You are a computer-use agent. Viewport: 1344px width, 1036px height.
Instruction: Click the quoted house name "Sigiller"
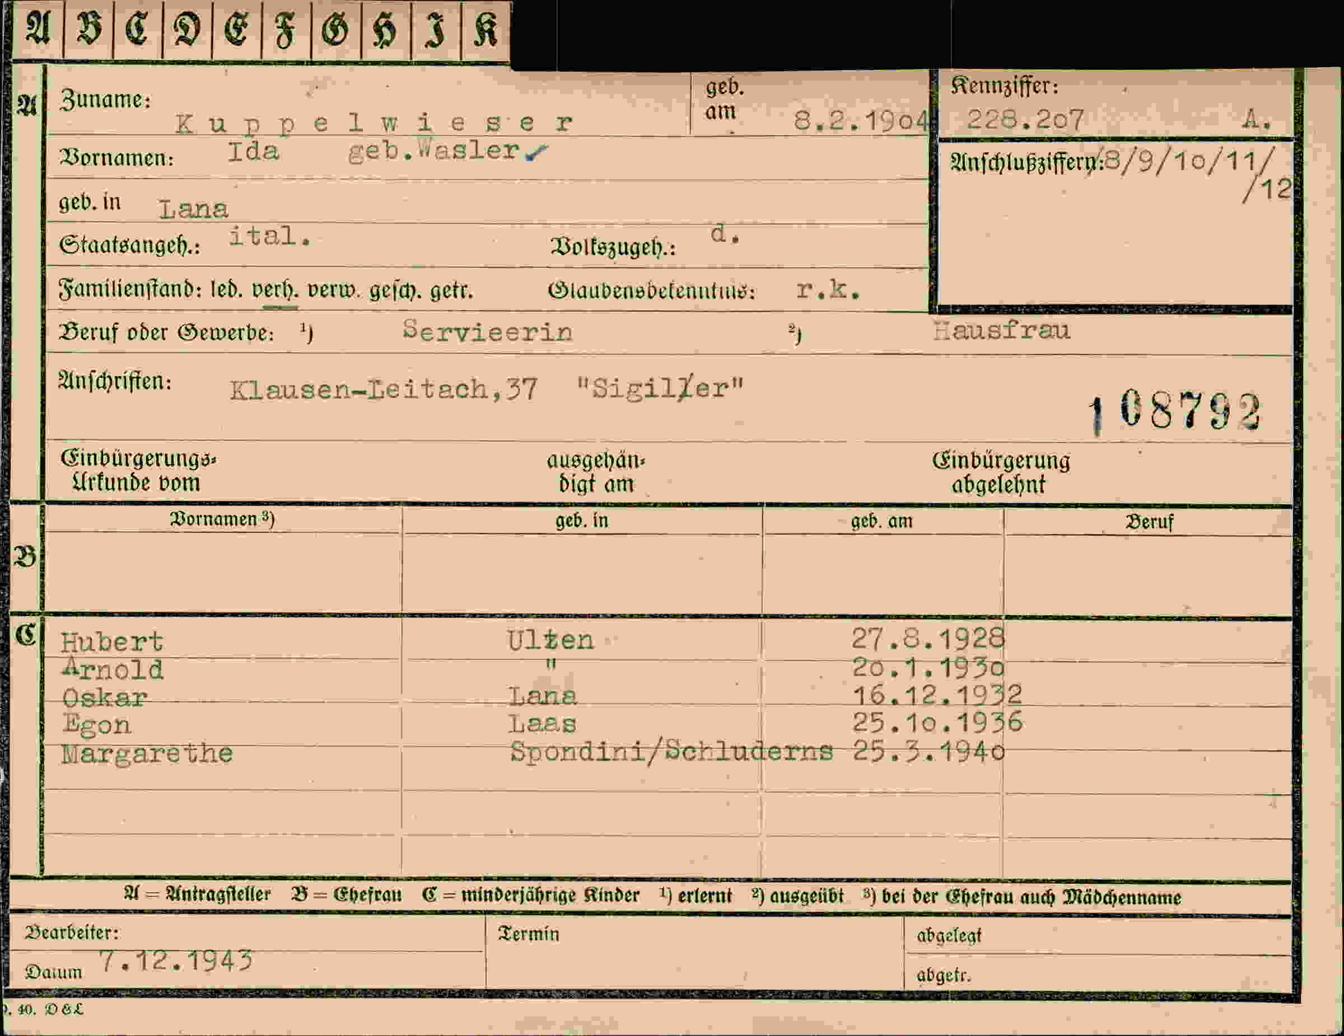click(660, 389)
